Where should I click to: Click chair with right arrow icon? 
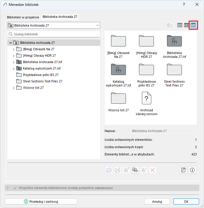(x=144, y=170)
